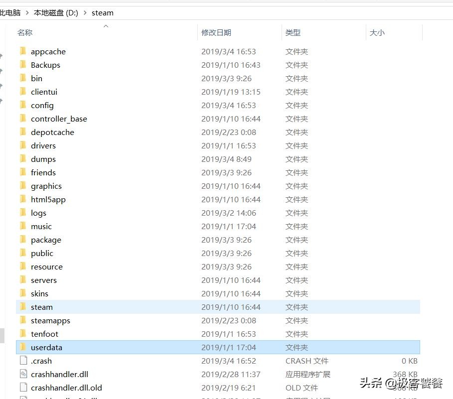The width and height of the screenshot is (453, 399).
Task: Click the userdata folder icon
Action: 23,347
